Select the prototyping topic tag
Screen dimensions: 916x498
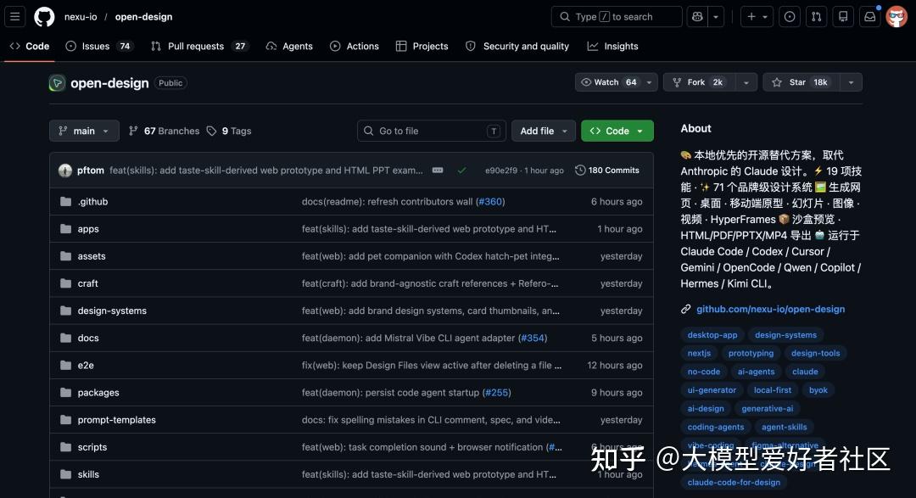tap(751, 353)
